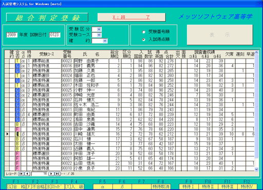Click the new record navigator button
This screenshot has width=263, height=190.
63,174
